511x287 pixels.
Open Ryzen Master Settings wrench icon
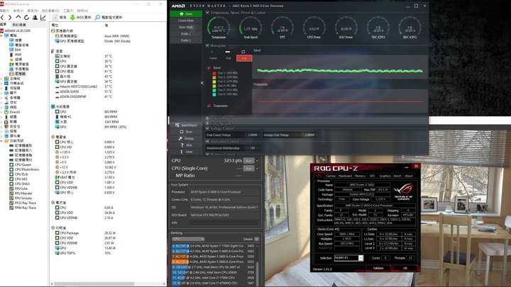coord(180,138)
